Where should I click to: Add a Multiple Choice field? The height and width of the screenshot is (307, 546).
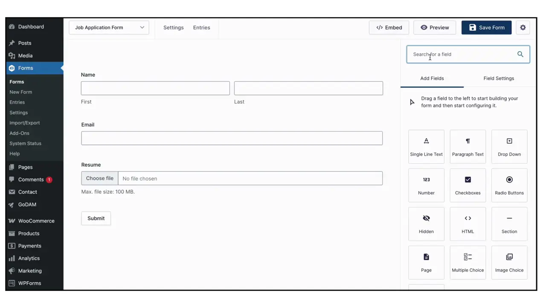(468, 263)
